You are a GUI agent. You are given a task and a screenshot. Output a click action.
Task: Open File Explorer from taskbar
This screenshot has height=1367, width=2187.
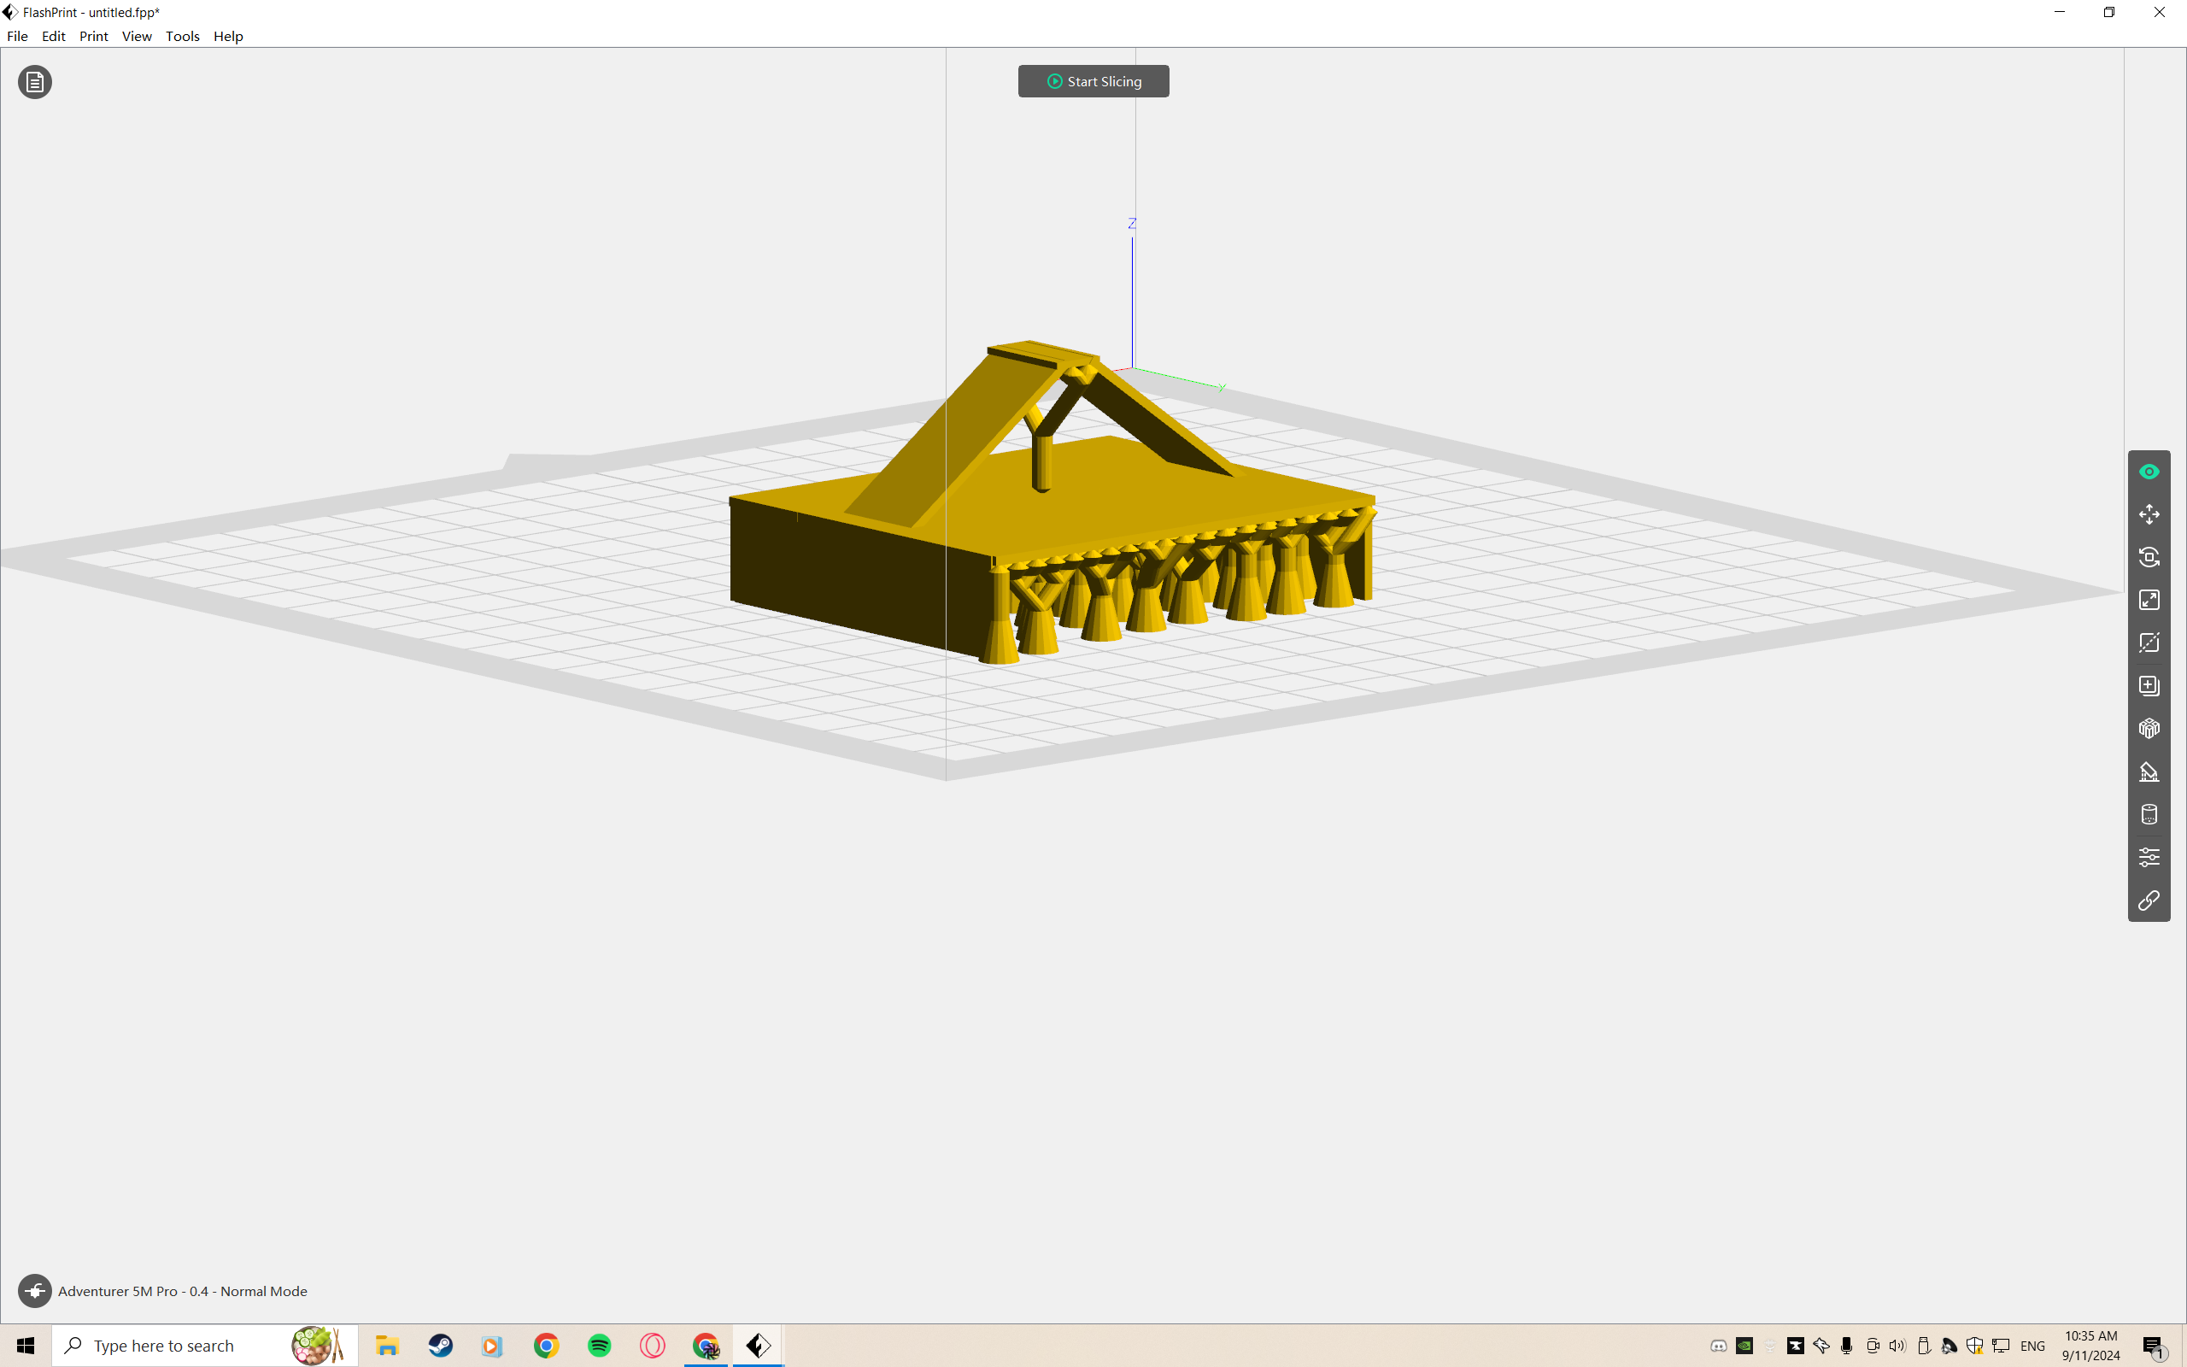tap(388, 1346)
